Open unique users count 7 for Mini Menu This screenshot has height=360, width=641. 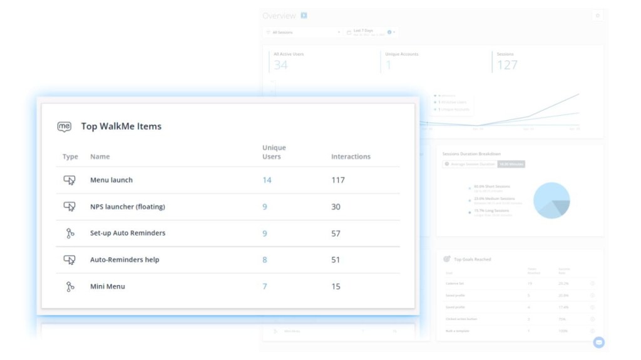264,286
